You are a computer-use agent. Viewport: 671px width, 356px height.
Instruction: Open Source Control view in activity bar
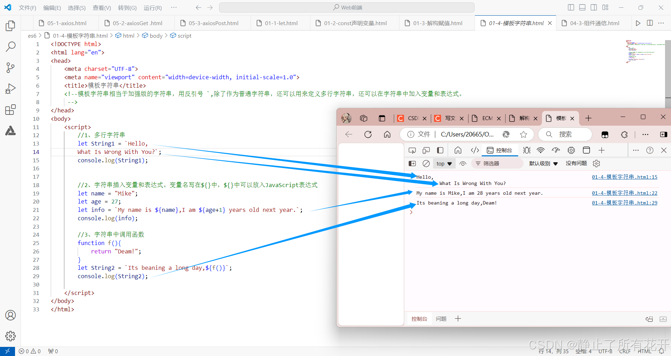coord(10,67)
